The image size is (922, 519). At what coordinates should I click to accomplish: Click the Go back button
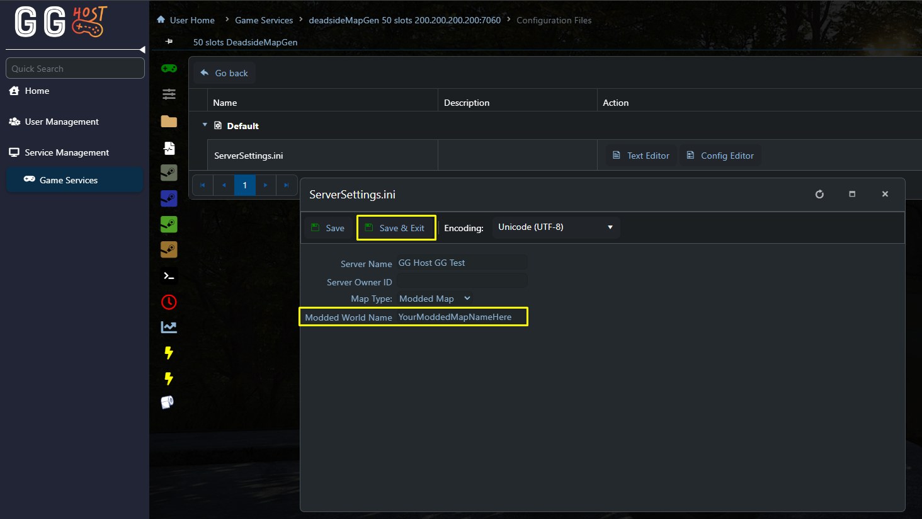[x=224, y=73]
